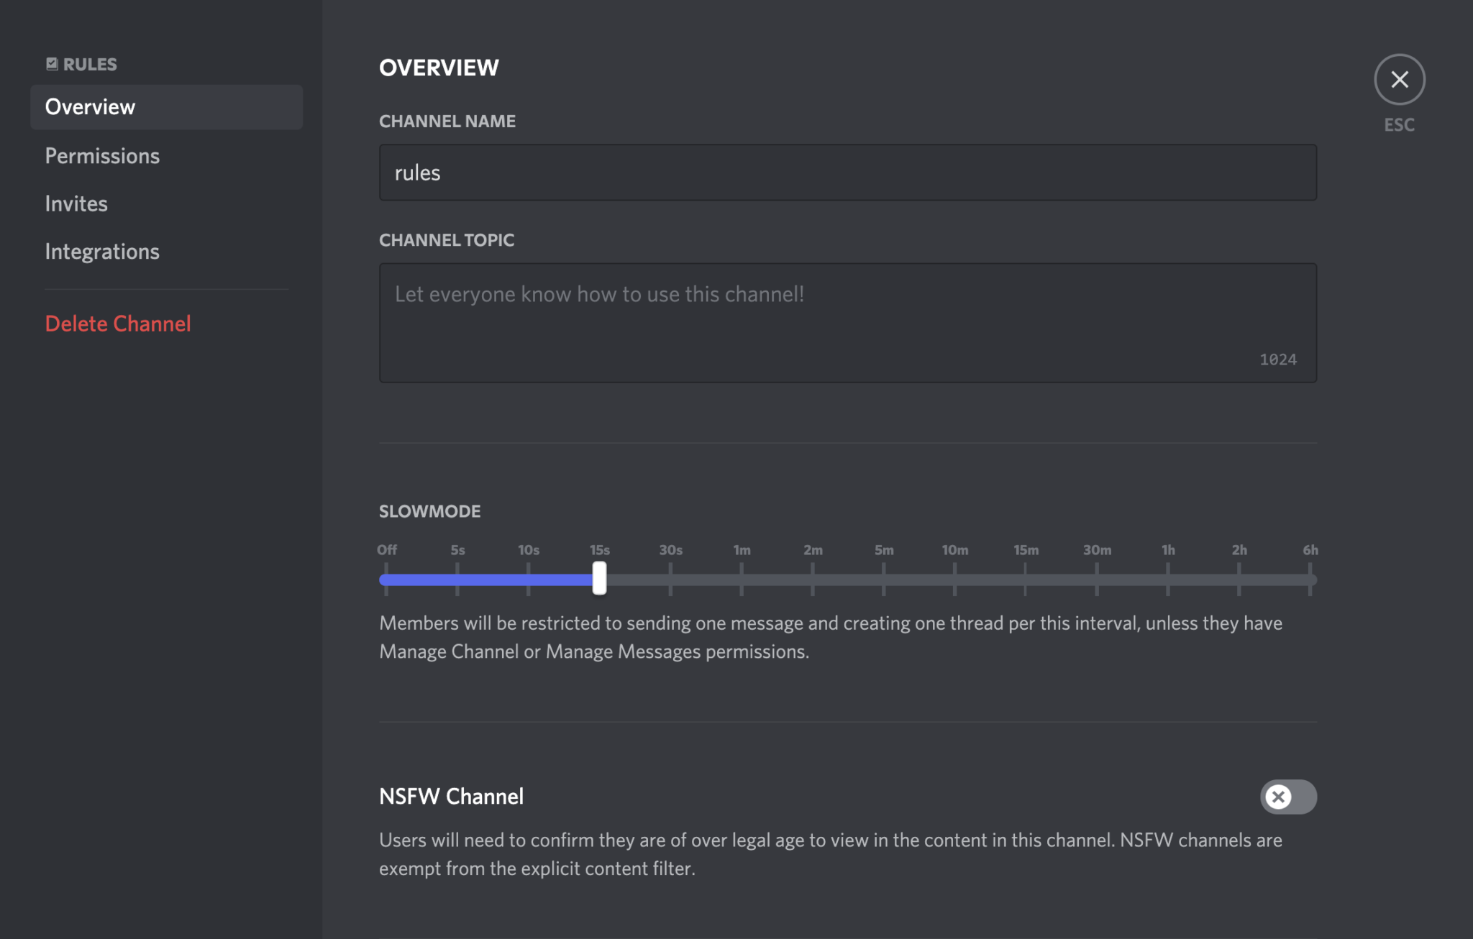This screenshot has width=1473, height=939.
Task: Open the Invites section
Action: [76, 203]
